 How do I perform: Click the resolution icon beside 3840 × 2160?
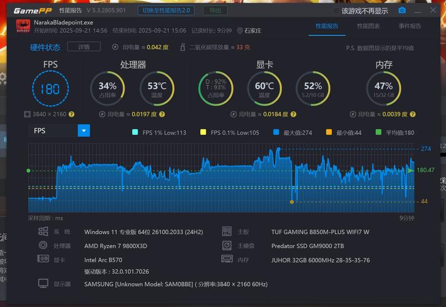point(27,114)
